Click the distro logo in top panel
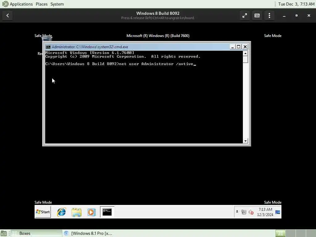The image size is (316, 237). [x=5, y=4]
